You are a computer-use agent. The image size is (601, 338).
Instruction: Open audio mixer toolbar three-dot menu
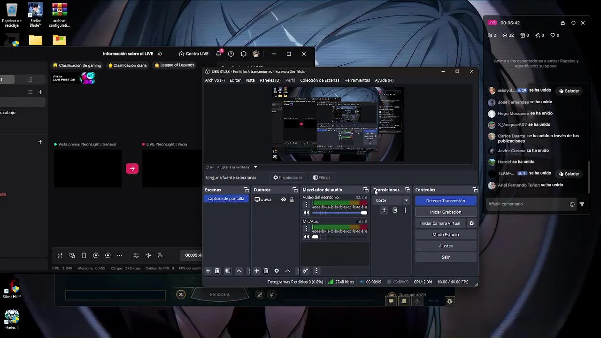(x=316, y=271)
